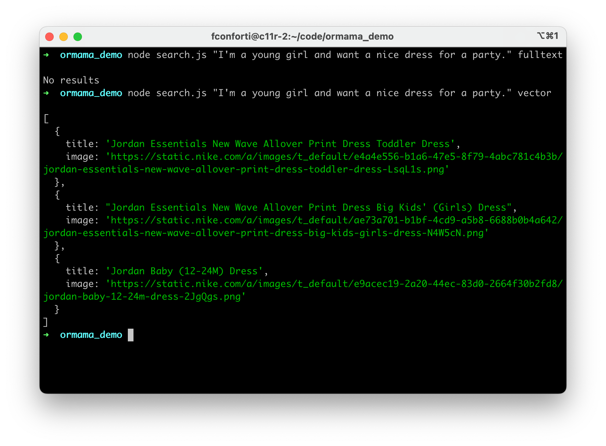Viewport: 606px width, 446px height.
Task: Click the green arrow of the second prompt
Action: [x=46, y=93]
